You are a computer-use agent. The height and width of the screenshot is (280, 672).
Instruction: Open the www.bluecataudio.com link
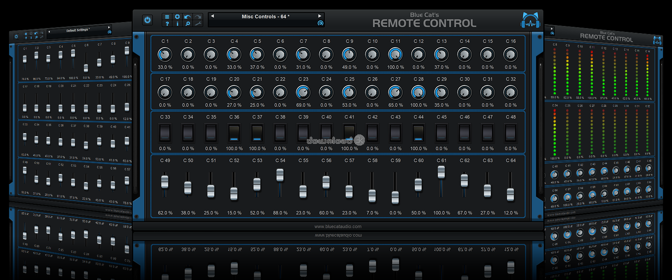pyautogui.click(x=338, y=226)
